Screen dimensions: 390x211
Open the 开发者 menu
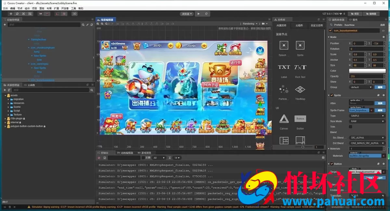tap(65, 8)
